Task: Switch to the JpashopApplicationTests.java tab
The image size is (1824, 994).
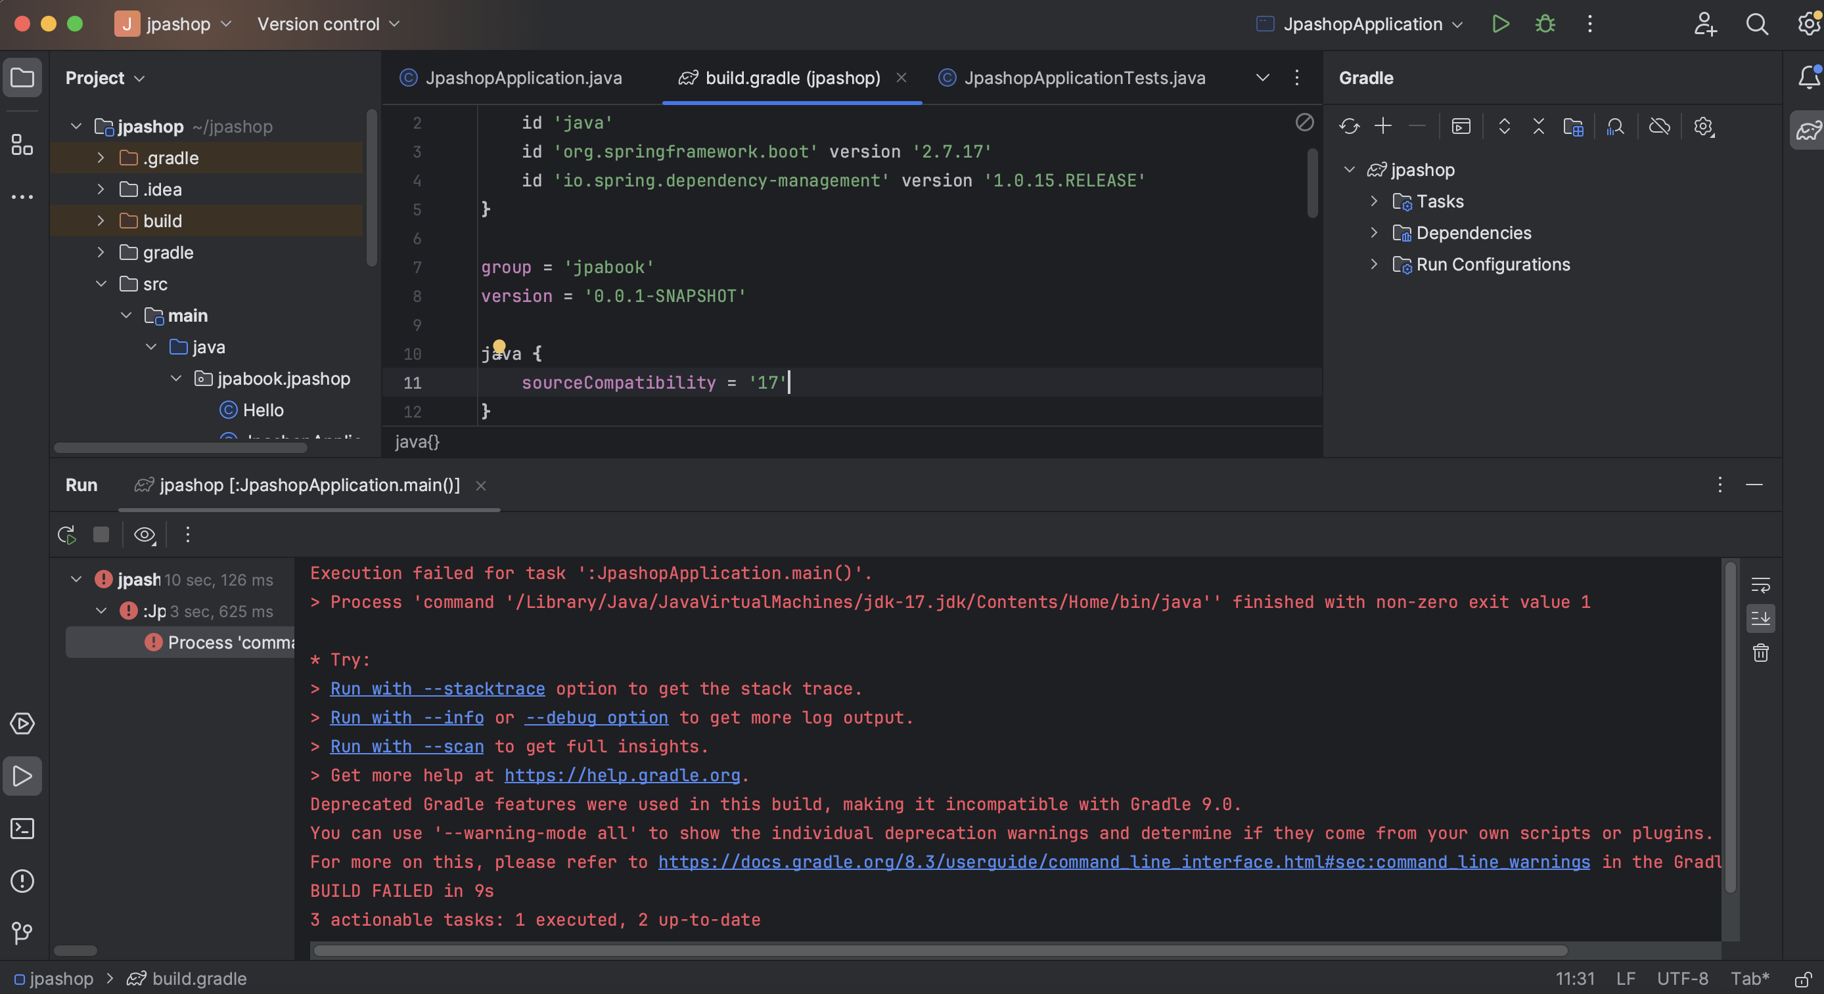Action: pyautogui.click(x=1083, y=78)
